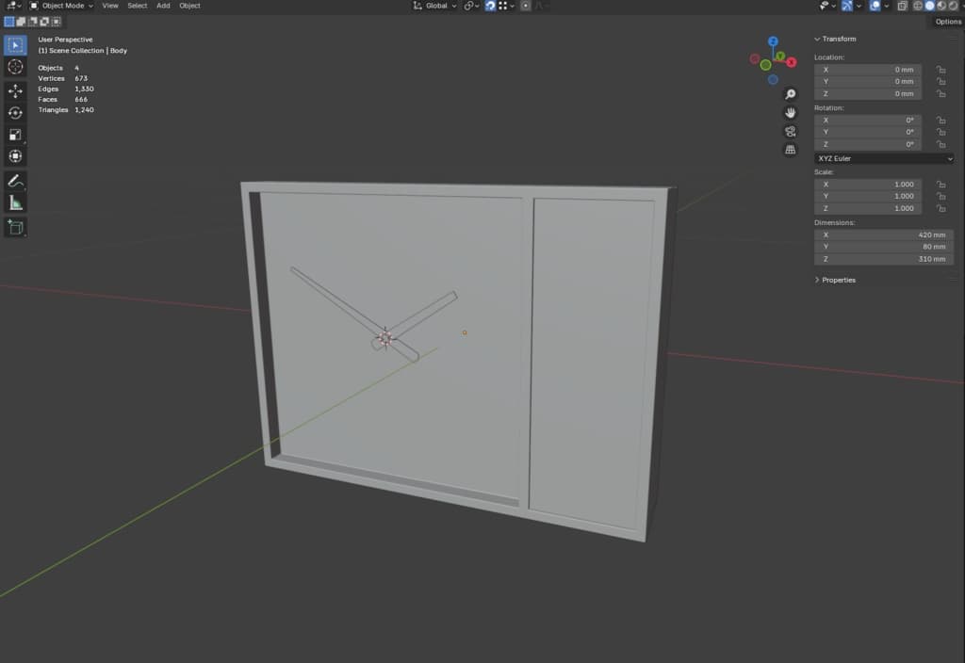This screenshot has width=965, height=663.
Task: Open the pivot point dropdown
Action: (x=471, y=6)
